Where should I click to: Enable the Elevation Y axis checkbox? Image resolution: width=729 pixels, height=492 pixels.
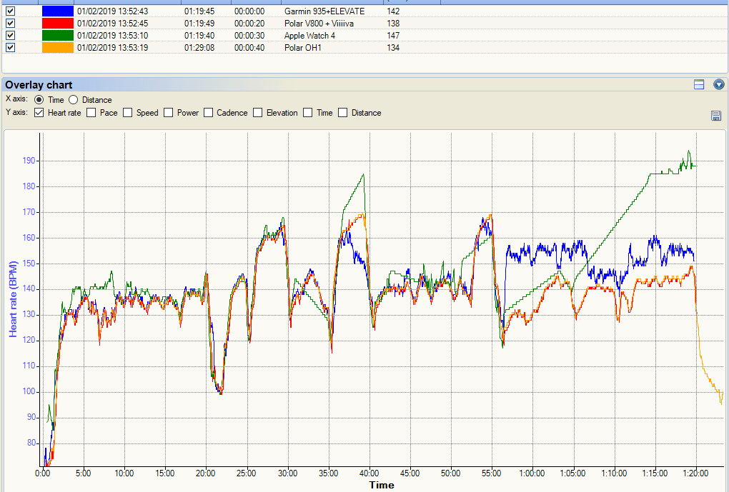[x=257, y=113]
